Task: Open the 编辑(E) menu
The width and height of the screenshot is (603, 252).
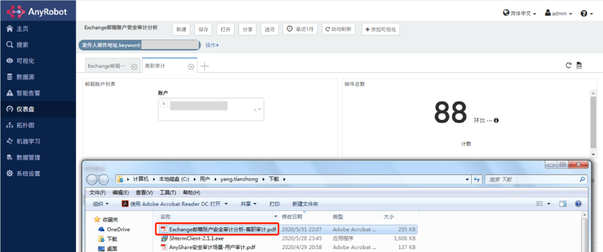Action: click(121, 192)
